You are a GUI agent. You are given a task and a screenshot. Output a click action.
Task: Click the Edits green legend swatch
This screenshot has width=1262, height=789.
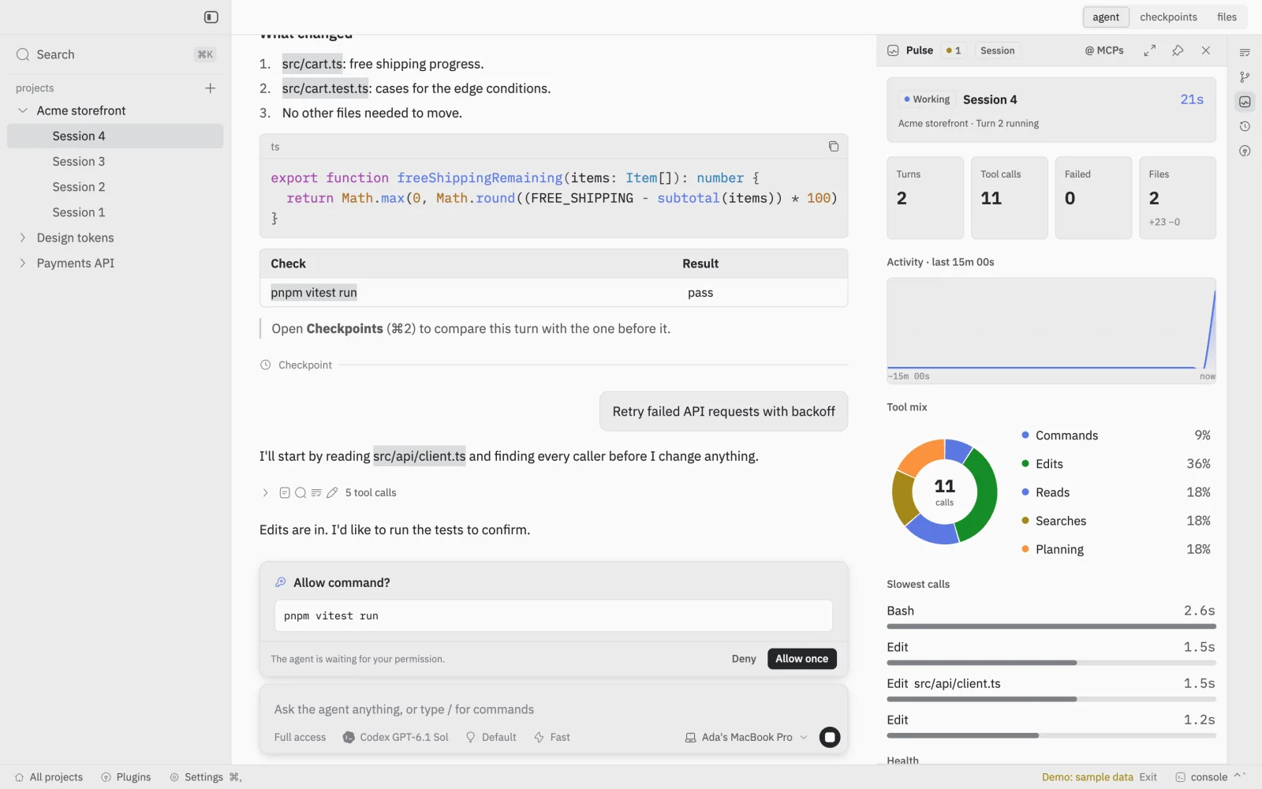[1025, 464]
